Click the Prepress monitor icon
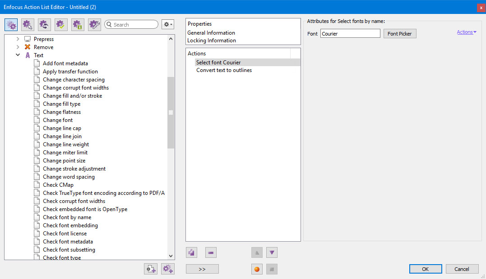The image size is (486, 279). (28, 39)
